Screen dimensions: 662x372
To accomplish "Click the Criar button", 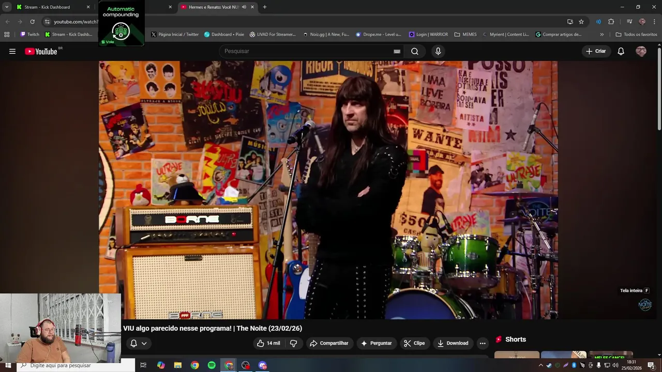I will click(x=596, y=51).
